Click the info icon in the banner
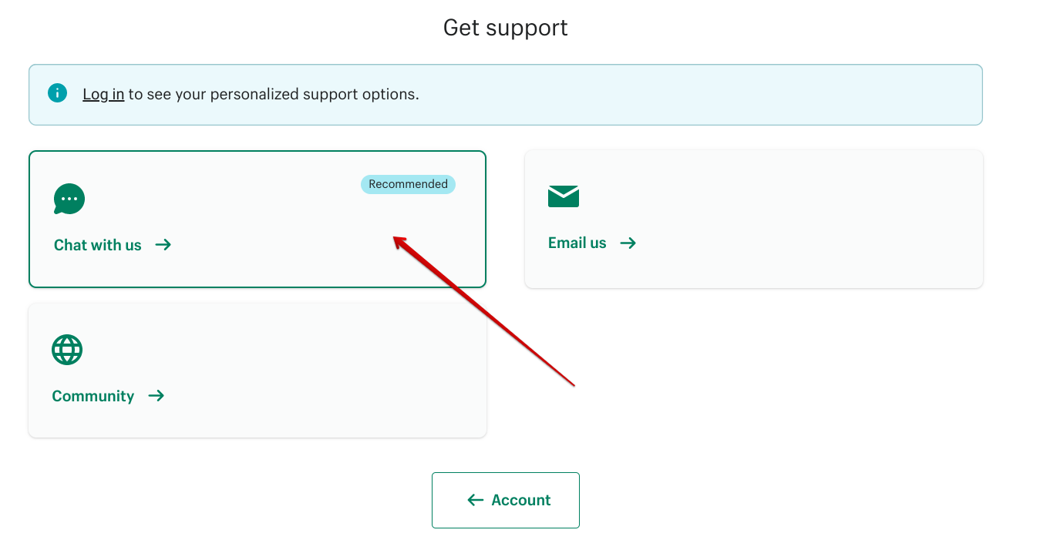Viewport: 1057px width, 550px height. pyautogui.click(x=57, y=93)
